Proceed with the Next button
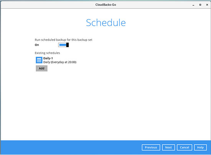This screenshot has width=211, height=155. [x=168, y=147]
